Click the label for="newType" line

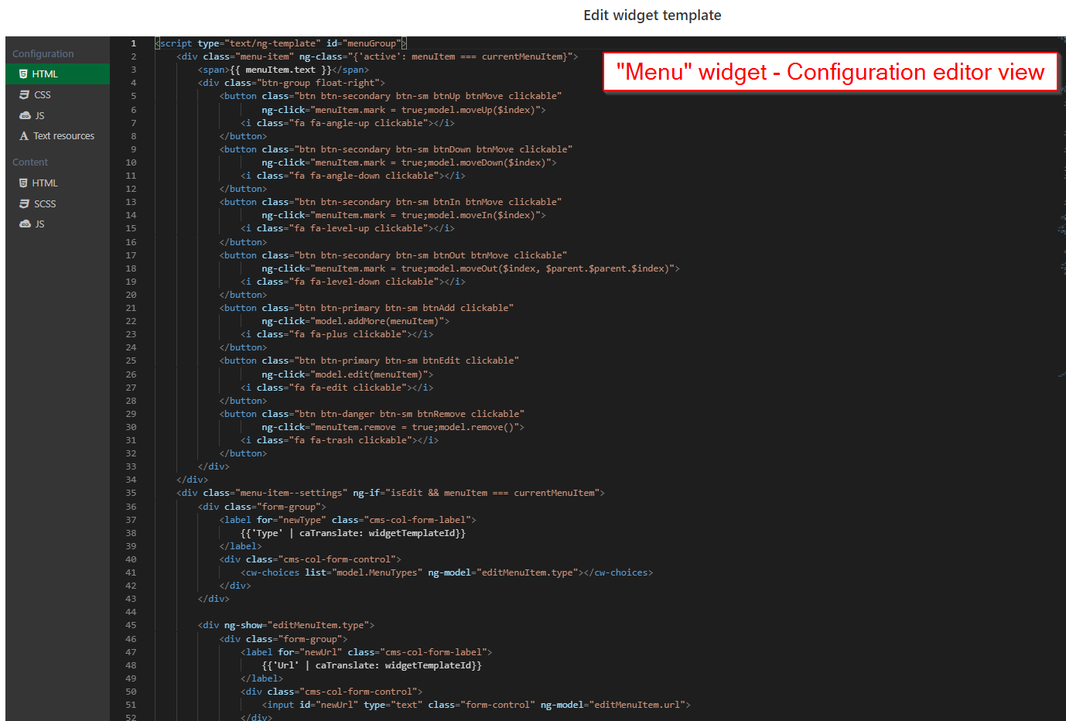[348, 520]
